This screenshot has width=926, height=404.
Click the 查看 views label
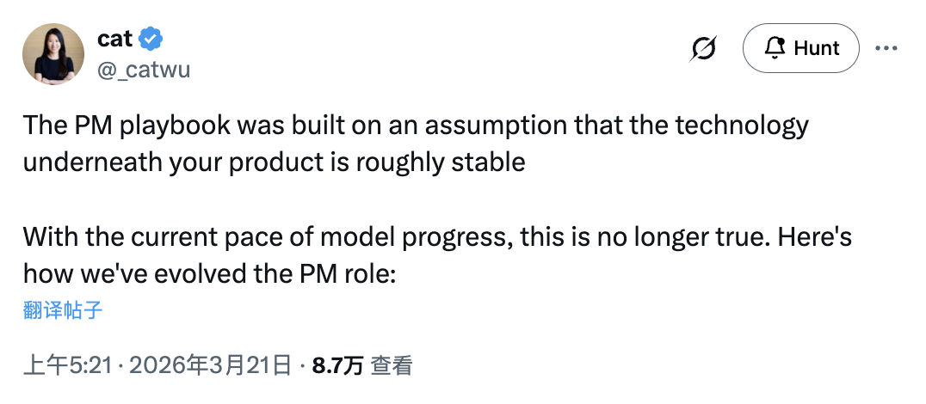[x=391, y=365]
